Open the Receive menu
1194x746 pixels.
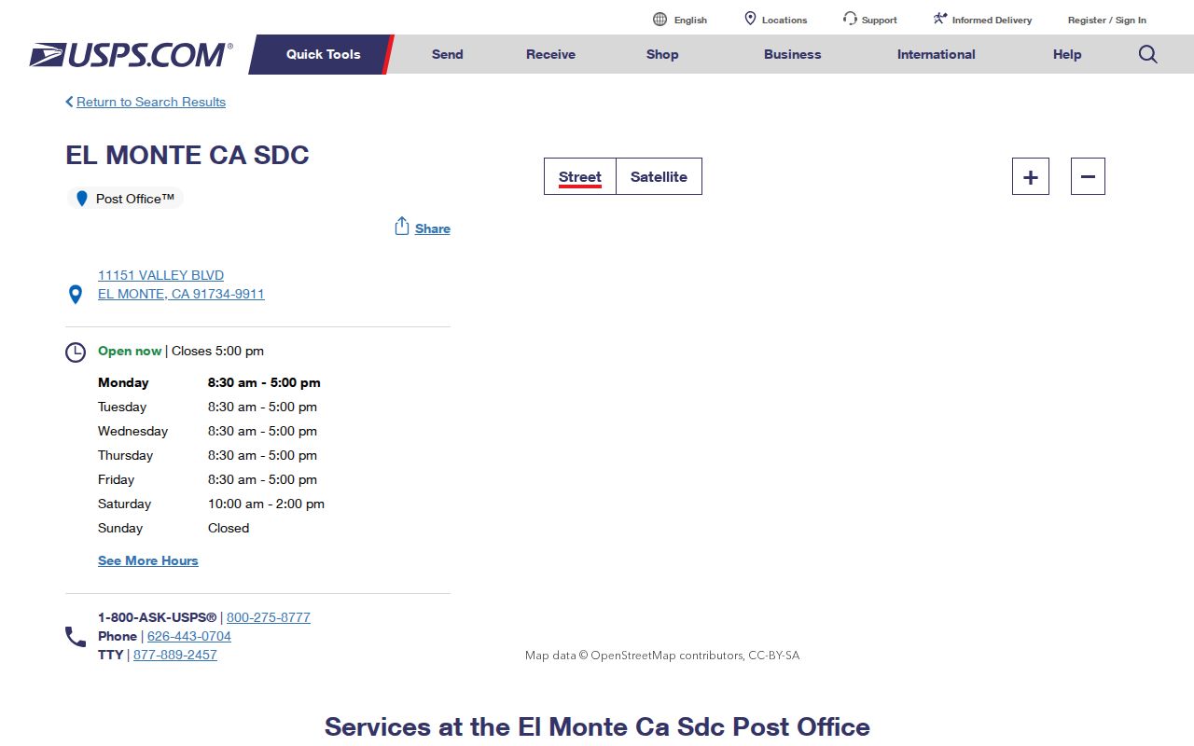click(x=550, y=54)
